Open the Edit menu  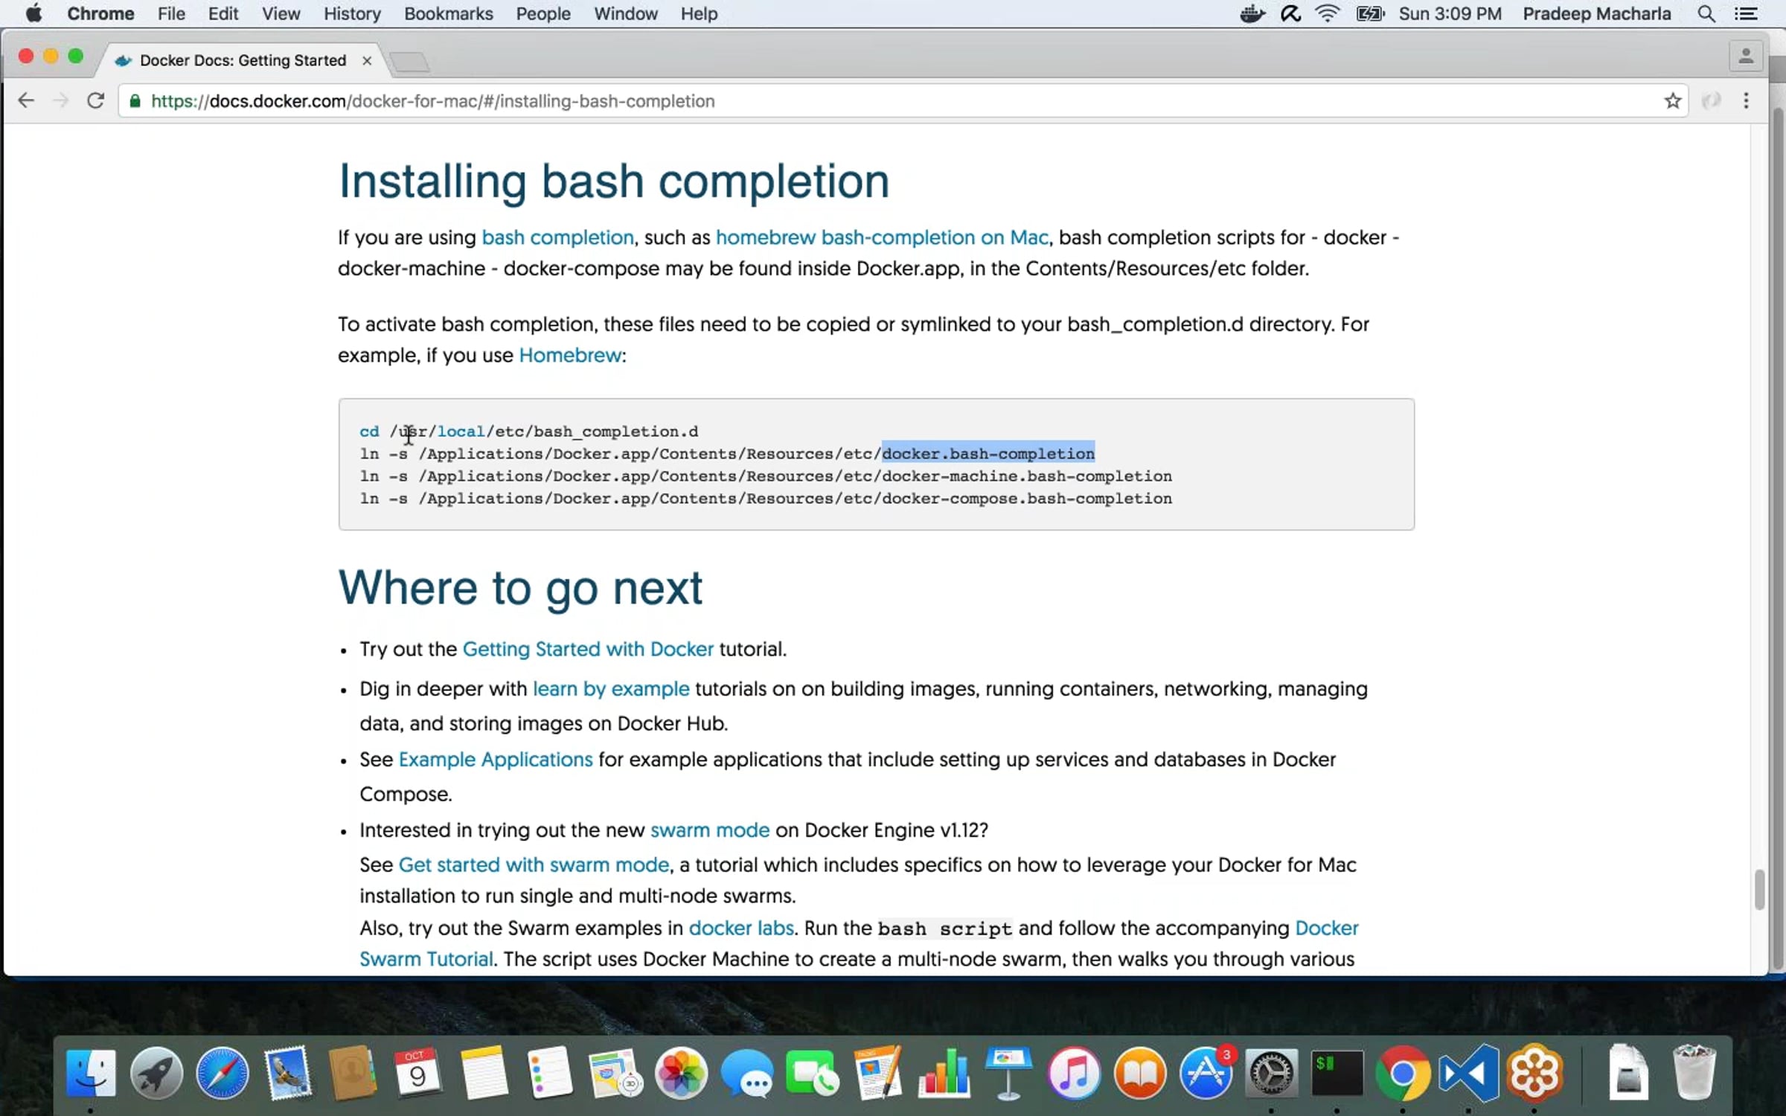point(223,13)
